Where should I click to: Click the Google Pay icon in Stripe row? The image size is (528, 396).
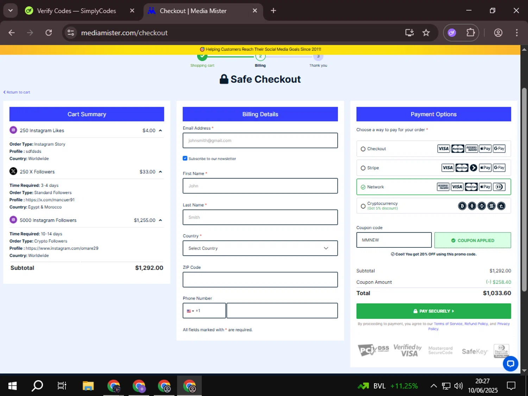(x=499, y=168)
